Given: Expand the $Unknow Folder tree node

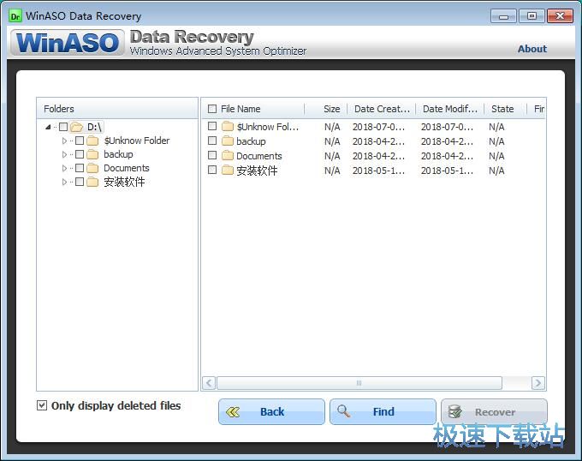Looking at the screenshot, I should pyautogui.click(x=64, y=141).
